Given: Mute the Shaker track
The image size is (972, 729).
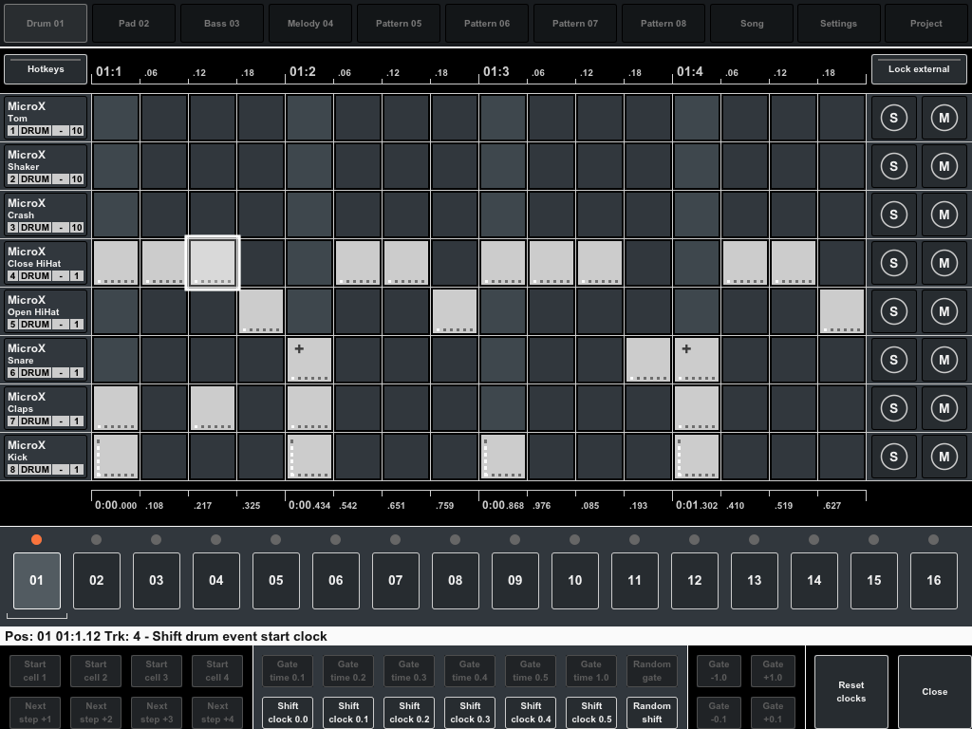Looking at the screenshot, I should coord(944,165).
